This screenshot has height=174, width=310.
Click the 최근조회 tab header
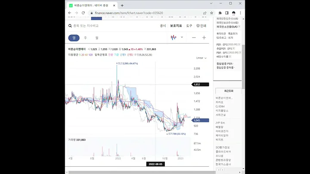[229, 91]
